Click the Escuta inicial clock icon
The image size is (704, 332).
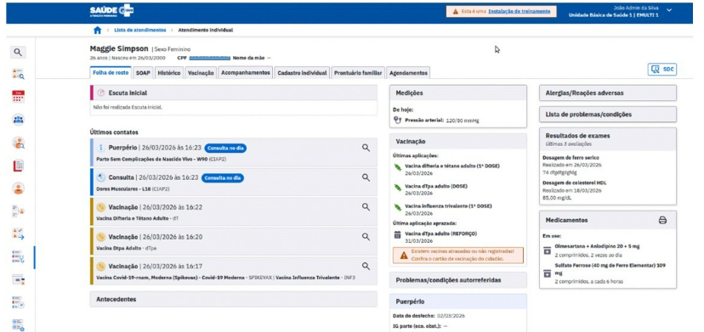pos(101,93)
